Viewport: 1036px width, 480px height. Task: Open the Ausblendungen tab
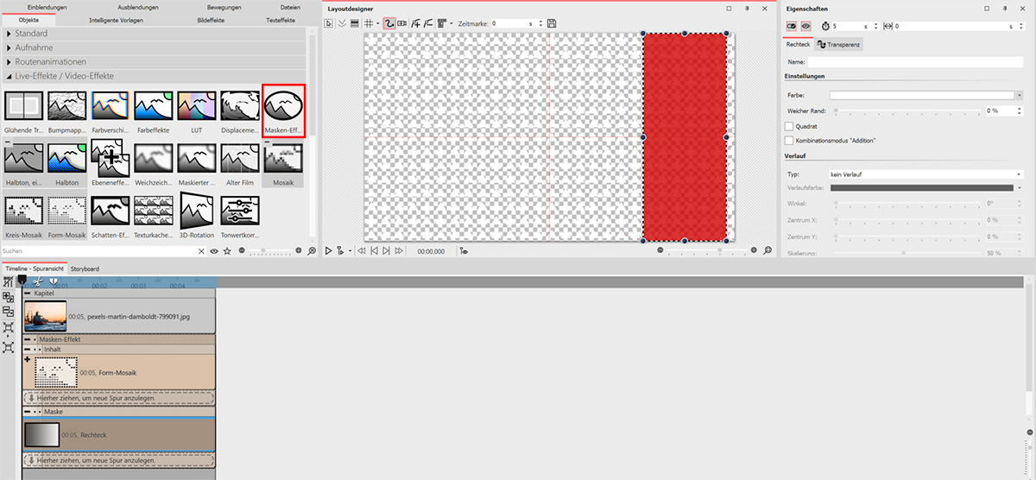tap(138, 7)
